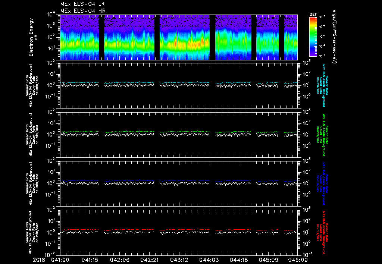Screen dimensions: 382x264
Task: Click the 'MEx ELS-04 LR' title text
Action: point(82,4)
